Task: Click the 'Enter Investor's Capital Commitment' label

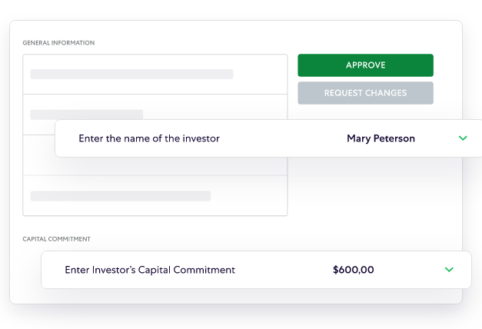Action: pyautogui.click(x=150, y=270)
